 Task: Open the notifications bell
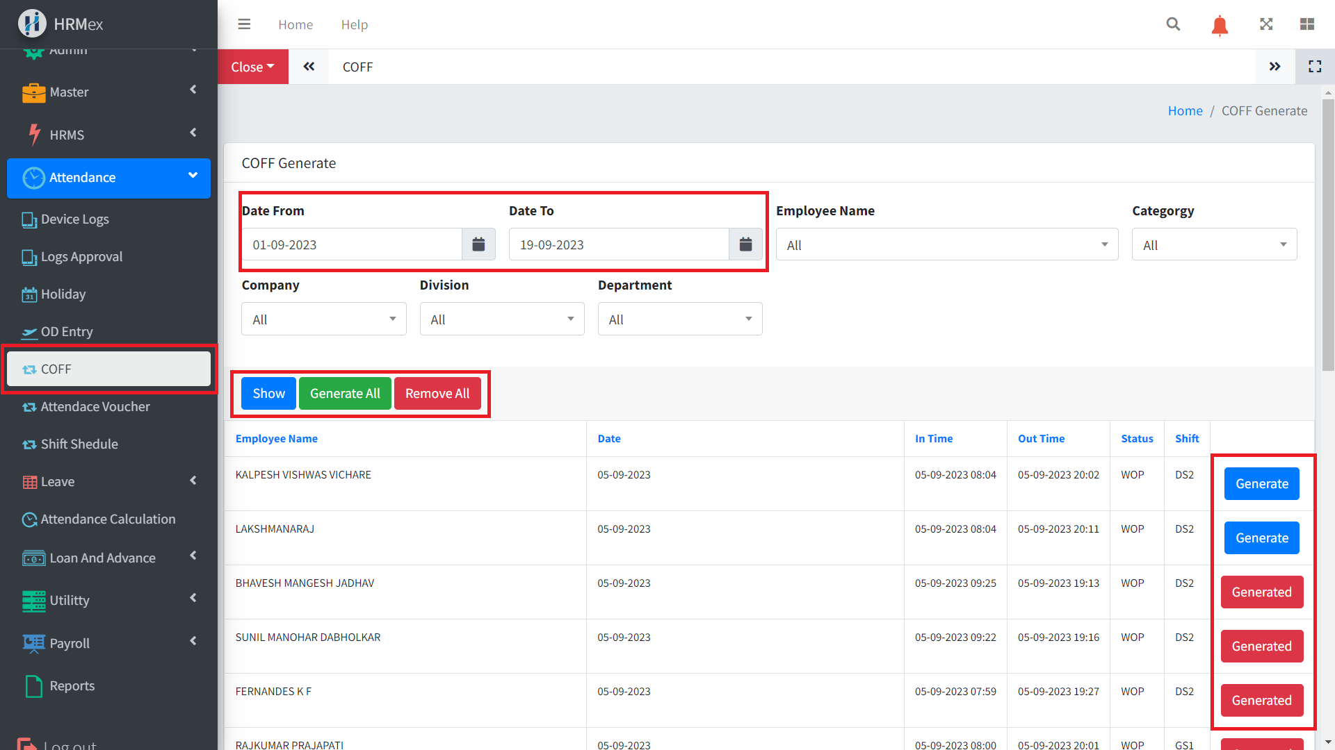1220,25
